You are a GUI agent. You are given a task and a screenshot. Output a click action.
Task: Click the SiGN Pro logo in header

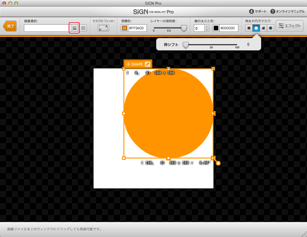point(153,12)
